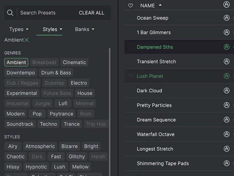Enable the Lush style tag

[x=60, y=167]
